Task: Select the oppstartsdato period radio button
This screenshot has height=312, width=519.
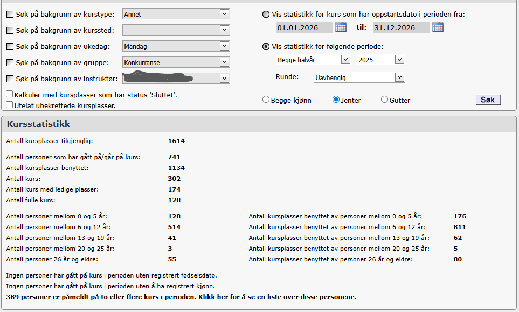Action: 266,15
